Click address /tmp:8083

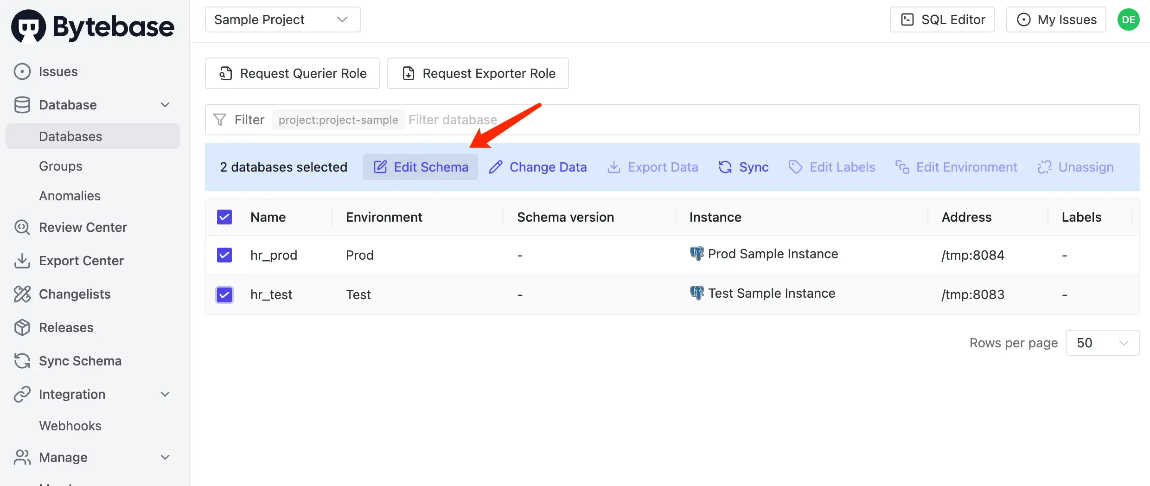click(973, 294)
